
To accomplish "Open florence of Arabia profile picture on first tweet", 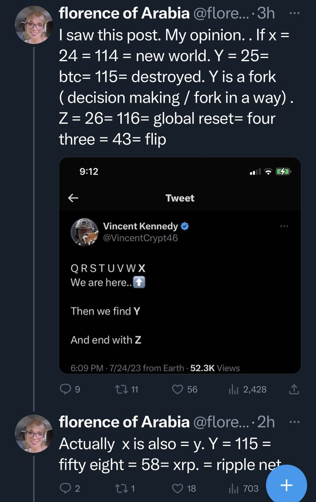I will click(x=34, y=25).
